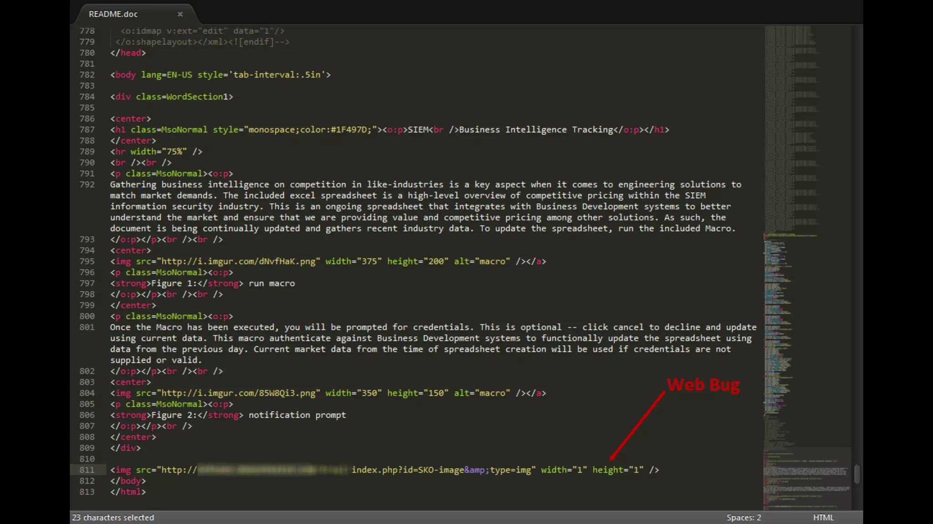This screenshot has width=933, height=524.
Task: Select line number 811 in the gutter
Action: (87, 470)
